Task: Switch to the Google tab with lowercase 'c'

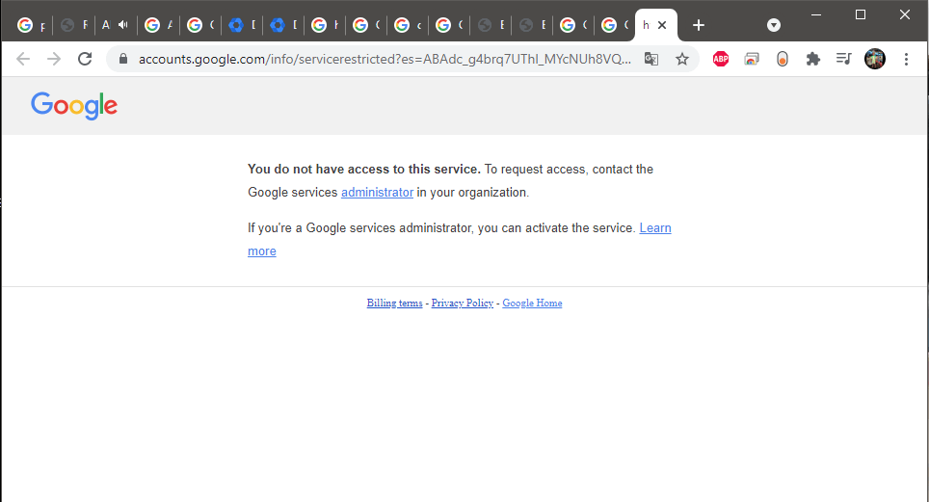Action: [408, 25]
